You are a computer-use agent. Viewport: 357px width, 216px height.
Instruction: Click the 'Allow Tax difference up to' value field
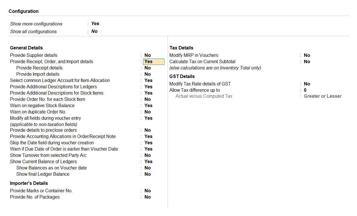pos(305,90)
